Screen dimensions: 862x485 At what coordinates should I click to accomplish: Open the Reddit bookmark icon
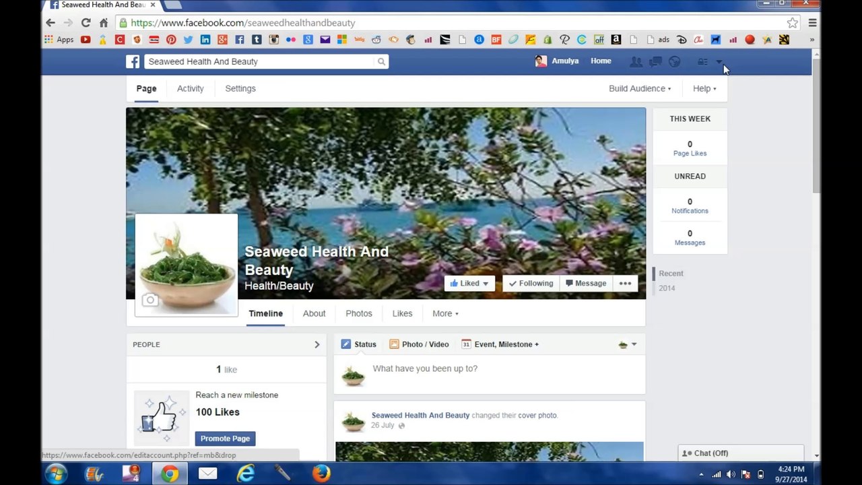(376, 40)
